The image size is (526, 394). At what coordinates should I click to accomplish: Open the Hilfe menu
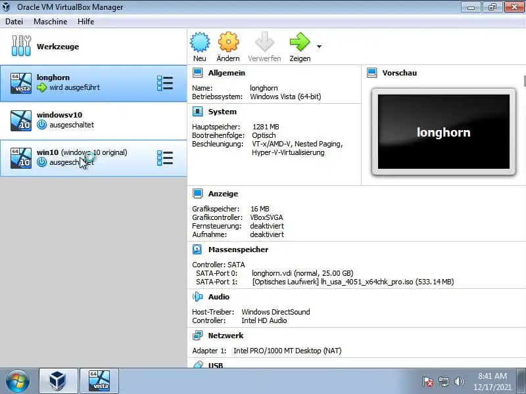point(86,22)
